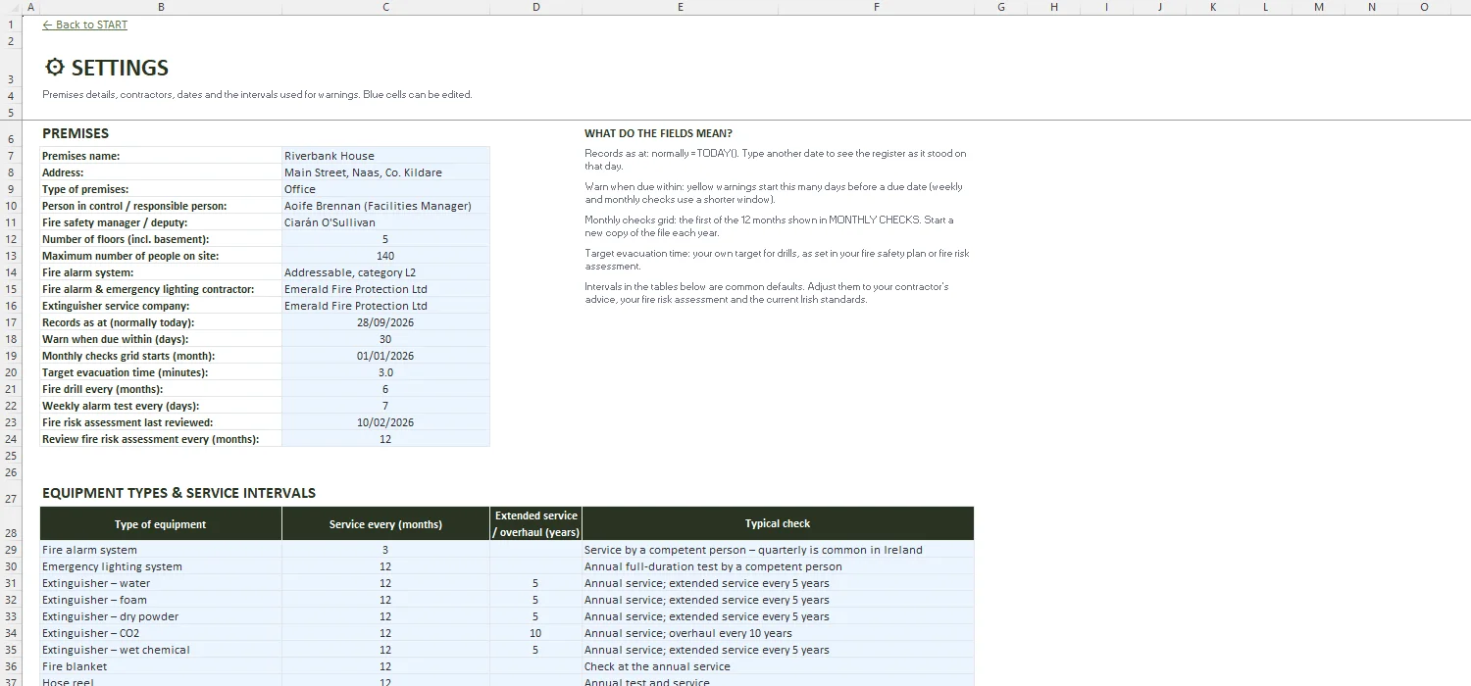The image size is (1471, 686).
Task: Select the Ciarán O'Sullivan fire safety manager cell
Action: pos(385,222)
